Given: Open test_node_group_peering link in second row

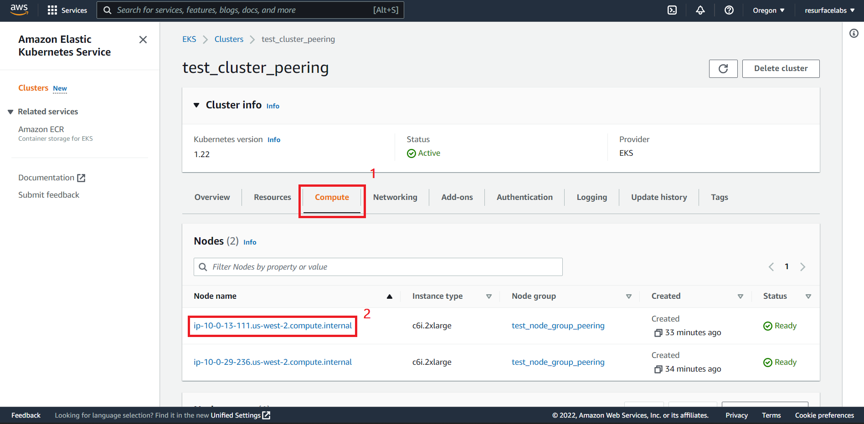Looking at the screenshot, I should 558,362.
